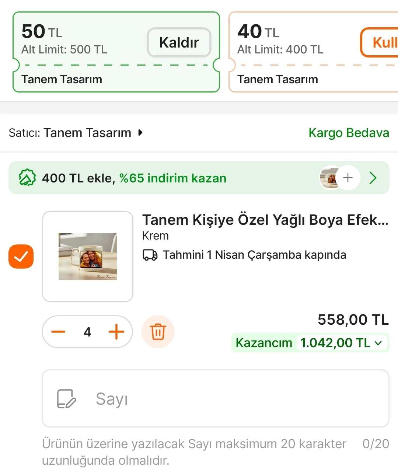The width and height of the screenshot is (398, 471).
Task: Tap the note edit icon in Sayı field
Action: (66, 399)
